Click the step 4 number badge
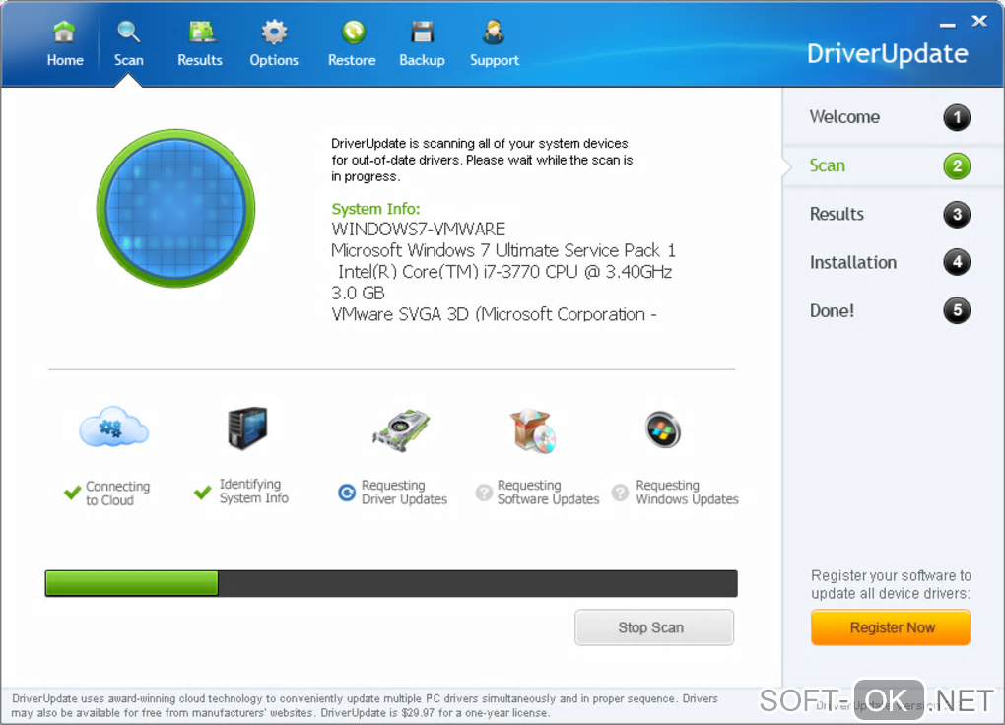Screen dimensions: 1005x725 957,262
